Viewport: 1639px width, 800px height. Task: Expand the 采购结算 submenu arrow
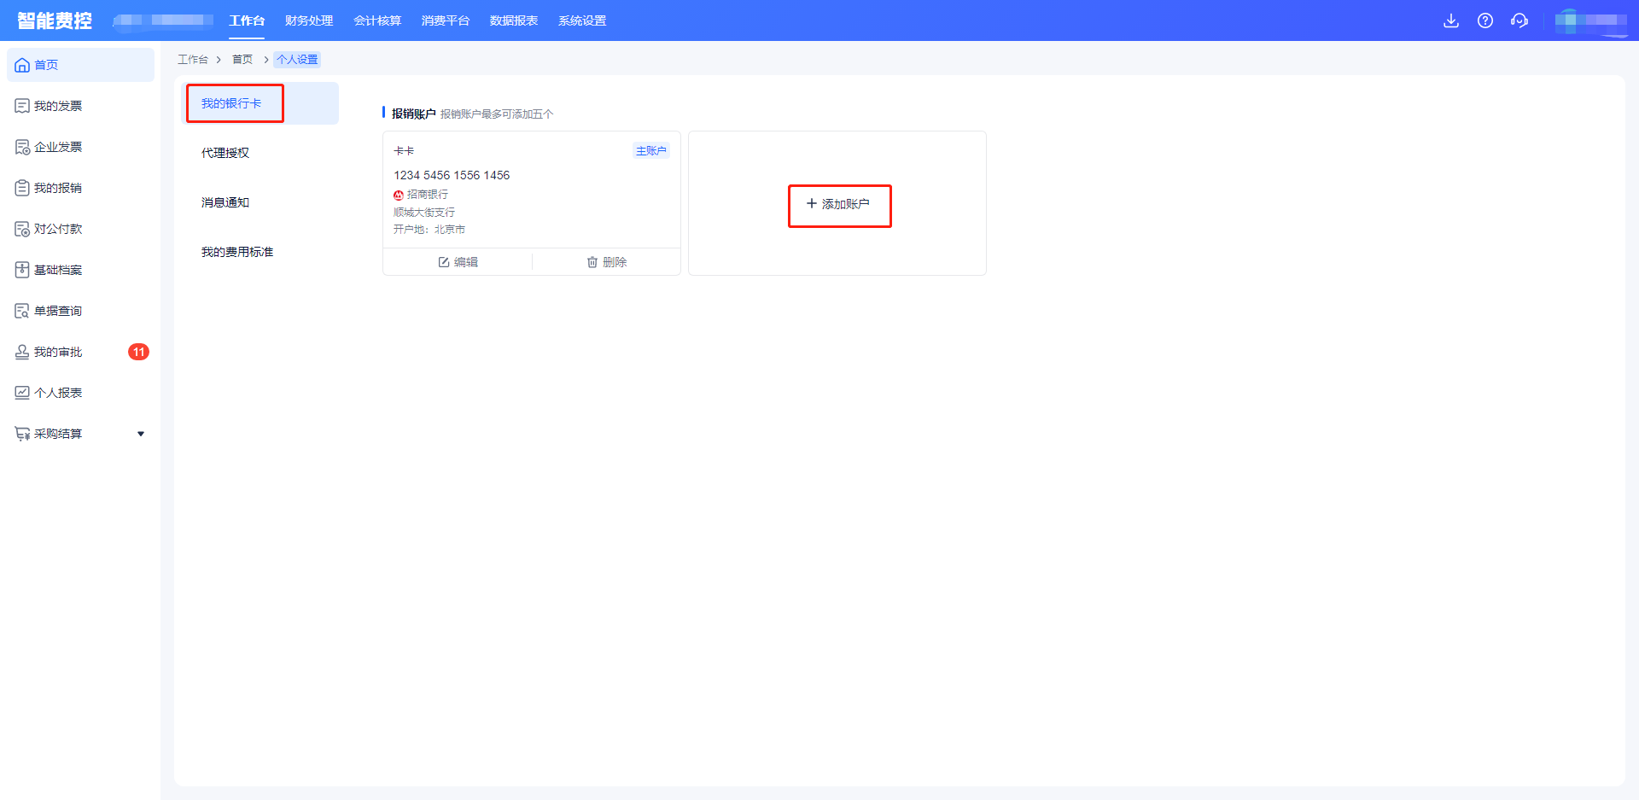pyautogui.click(x=141, y=434)
